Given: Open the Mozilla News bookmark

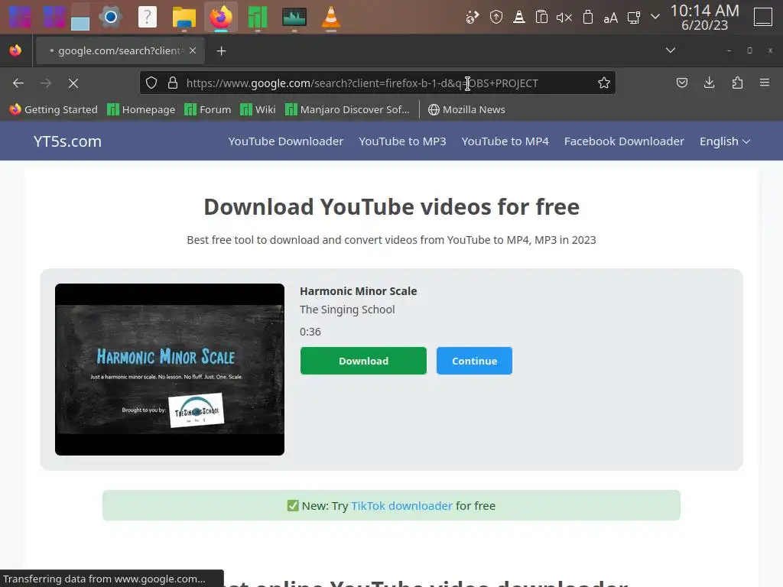Looking at the screenshot, I should pos(467,109).
